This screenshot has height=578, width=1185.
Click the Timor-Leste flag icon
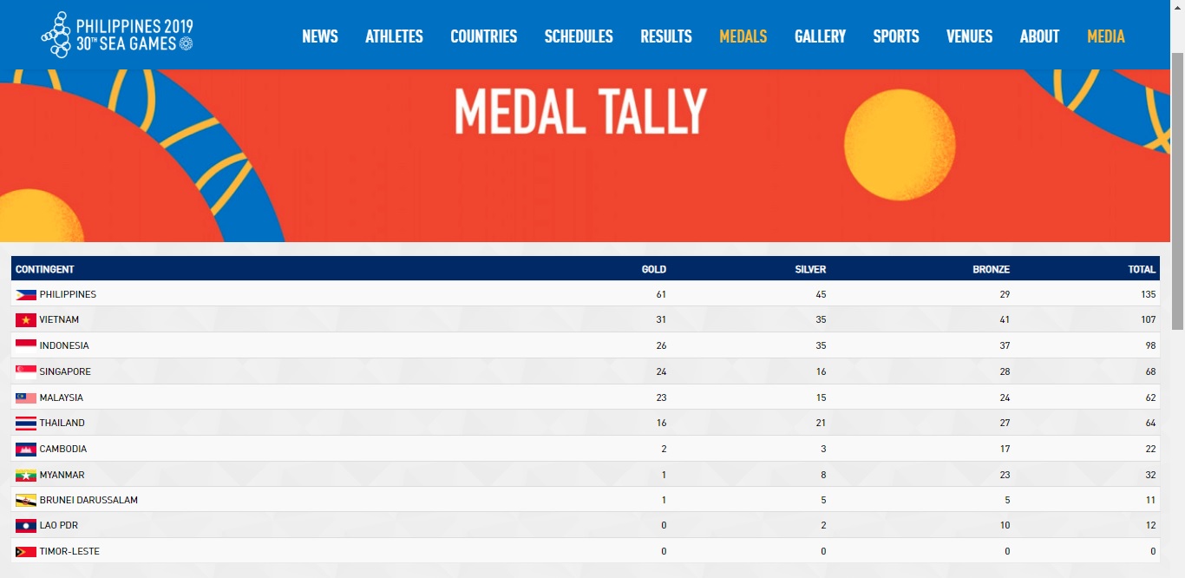(x=25, y=552)
